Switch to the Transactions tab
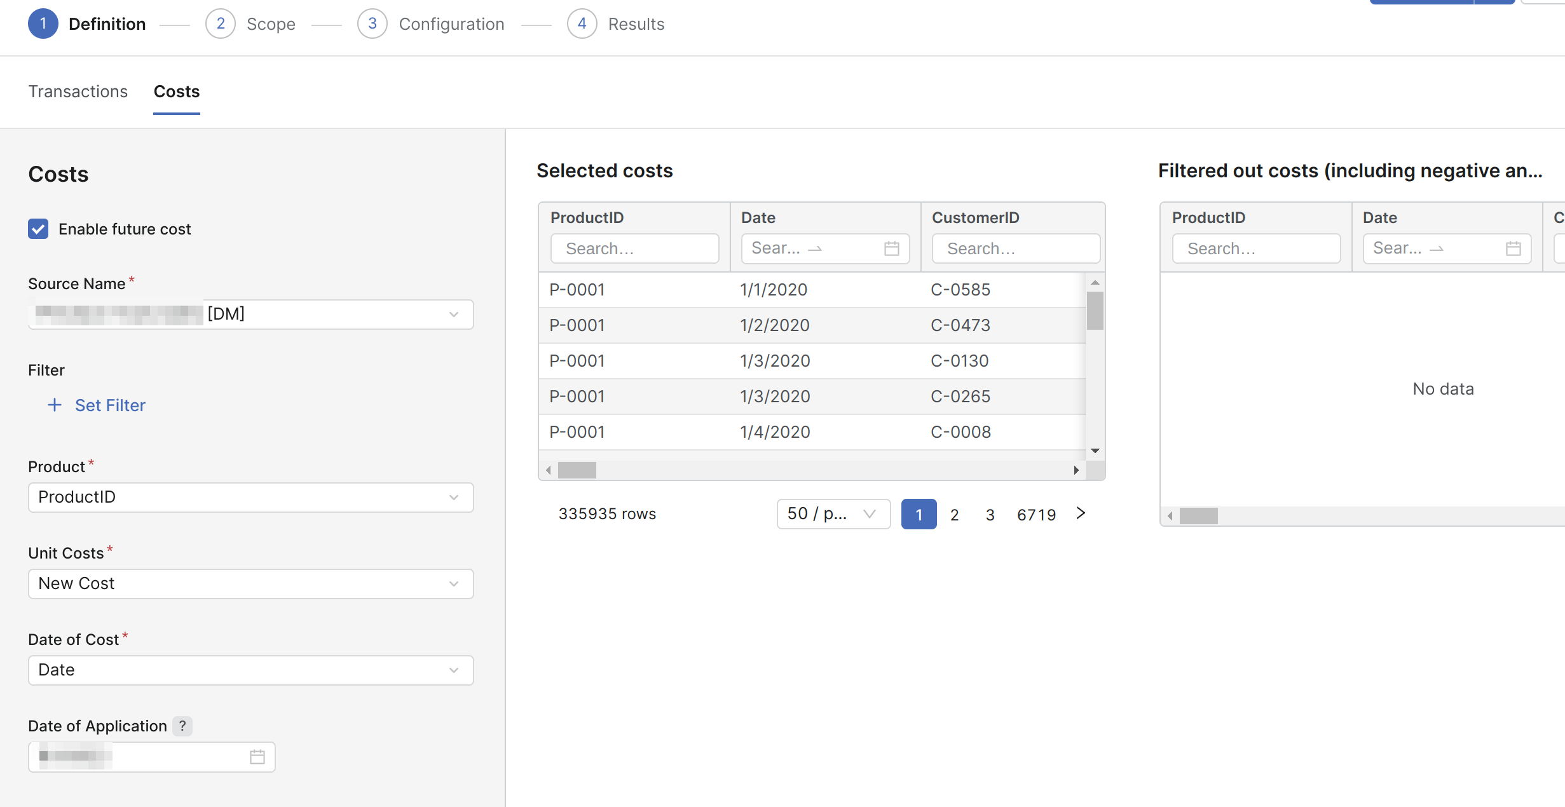Viewport: 1565px width, 807px height. [x=78, y=92]
